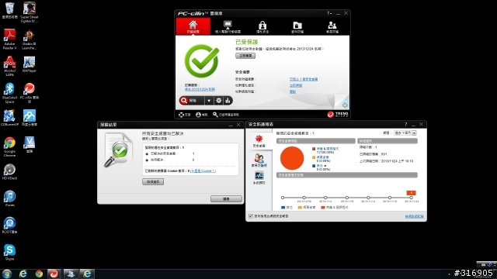
Task: Click viruses and spyware legend link
Action: (x=328, y=149)
